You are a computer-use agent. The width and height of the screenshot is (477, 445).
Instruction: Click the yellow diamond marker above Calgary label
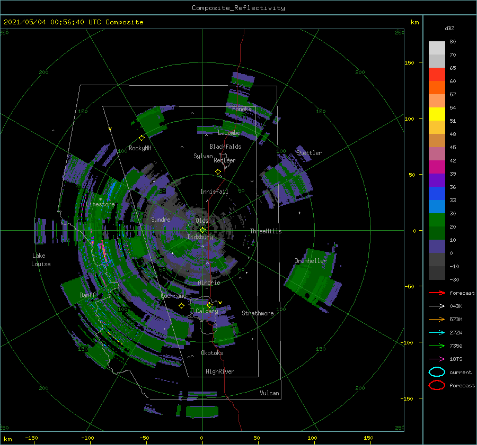pos(209,305)
